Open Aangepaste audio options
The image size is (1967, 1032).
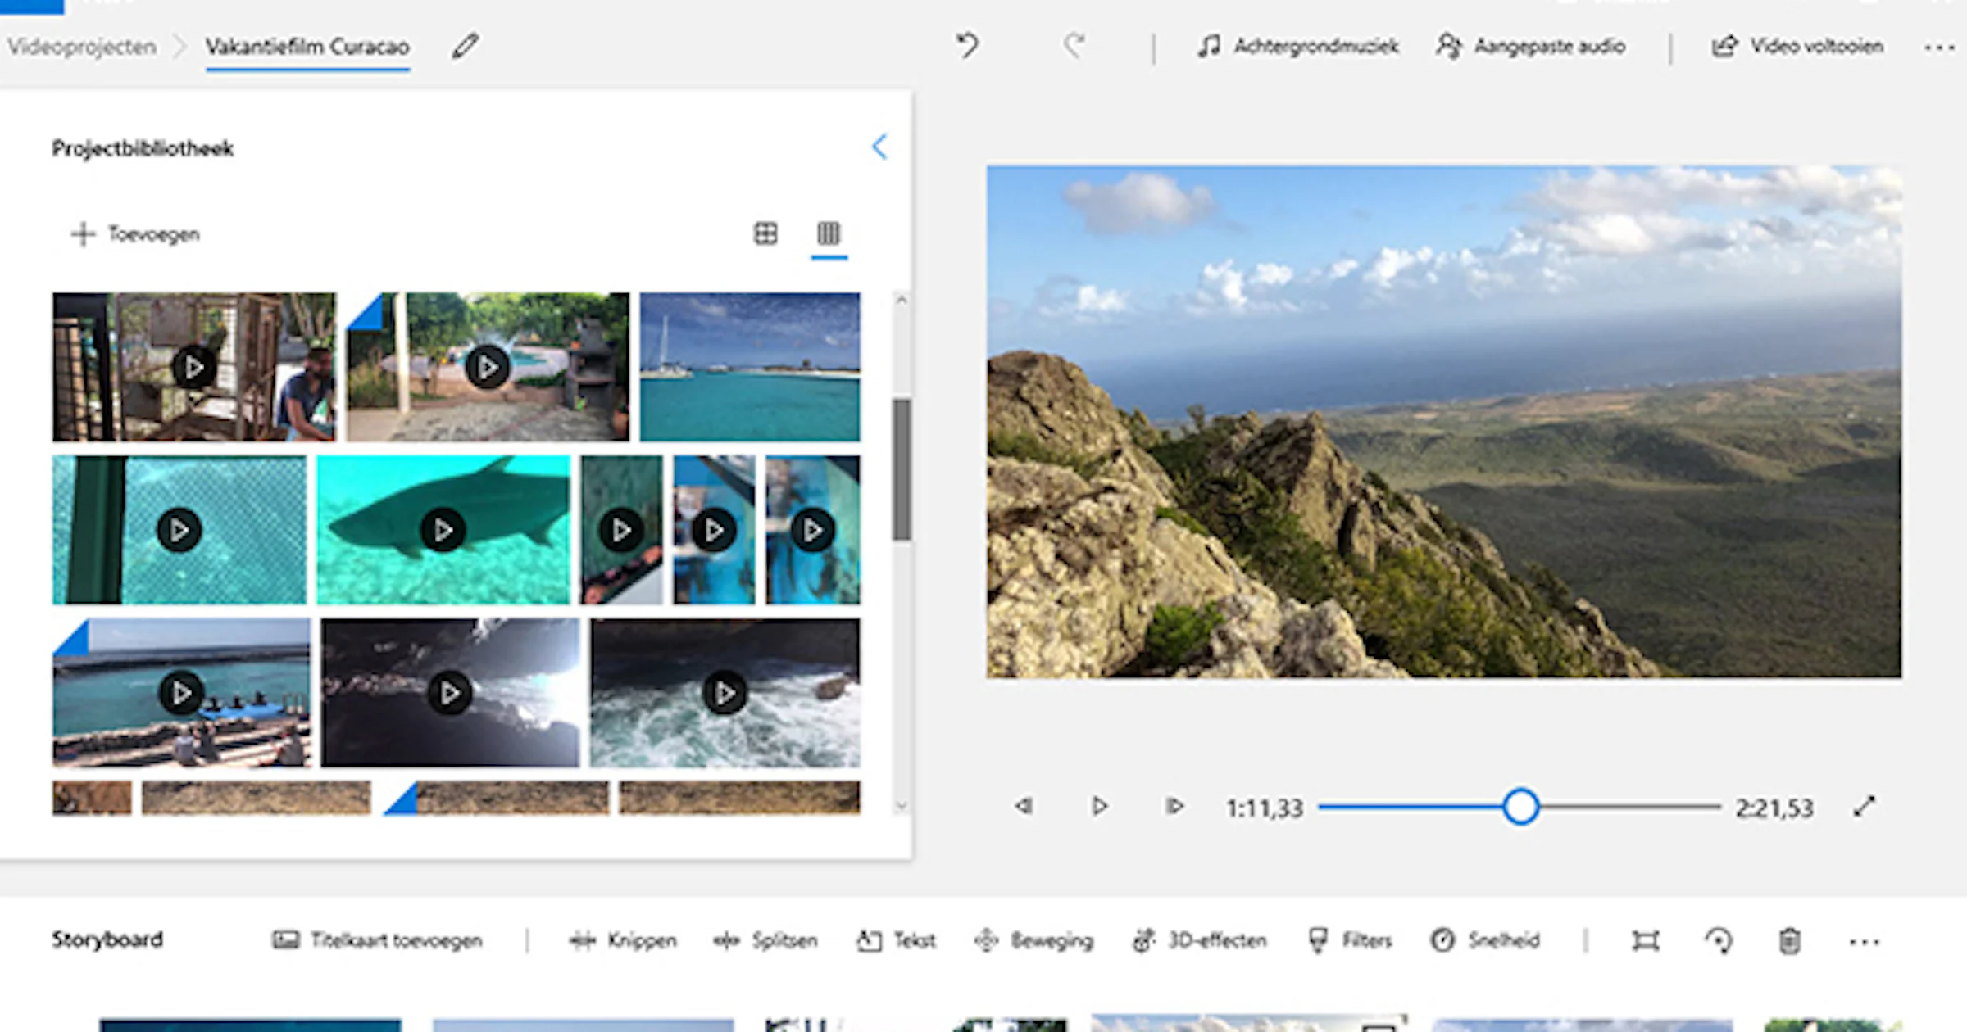[x=1533, y=47]
